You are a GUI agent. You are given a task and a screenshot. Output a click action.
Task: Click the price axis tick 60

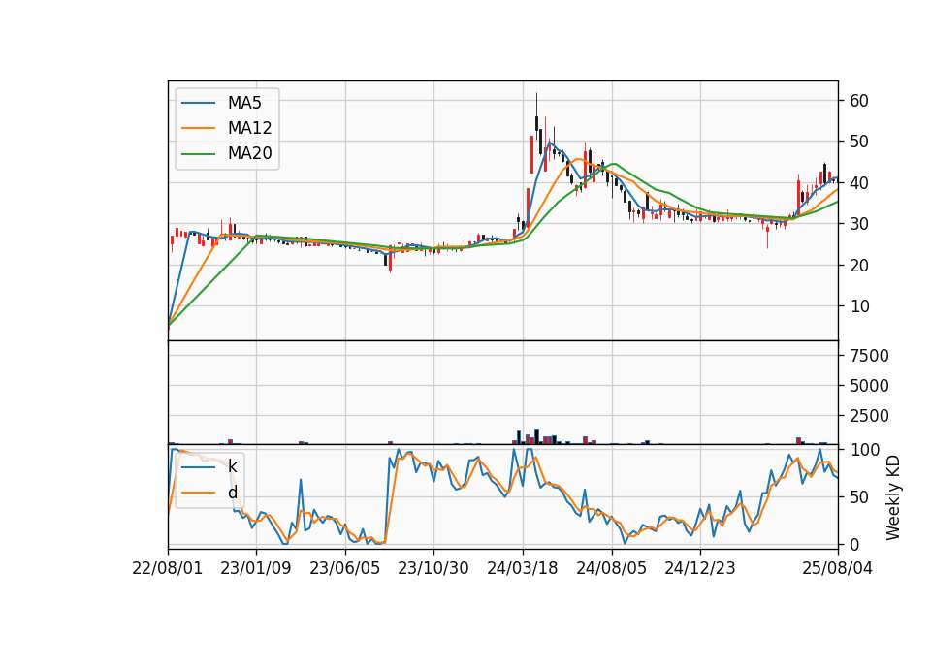859,100
